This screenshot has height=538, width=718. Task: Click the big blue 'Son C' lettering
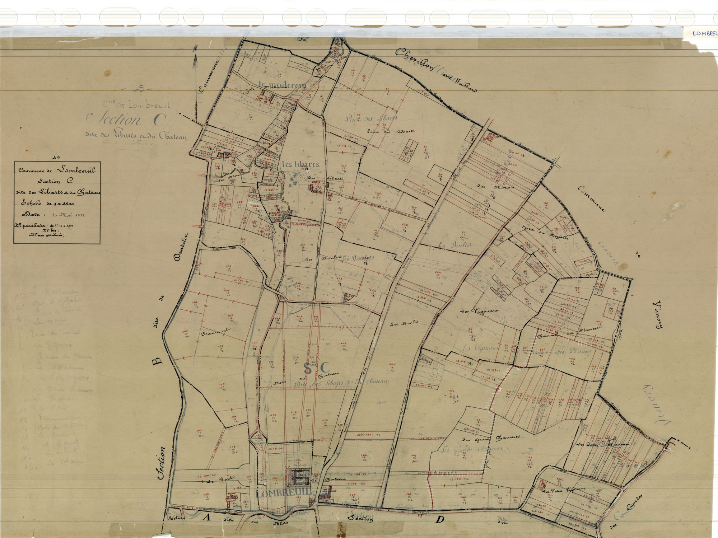click(316, 368)
